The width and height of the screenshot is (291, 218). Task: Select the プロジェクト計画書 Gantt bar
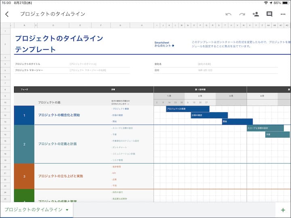188,109
